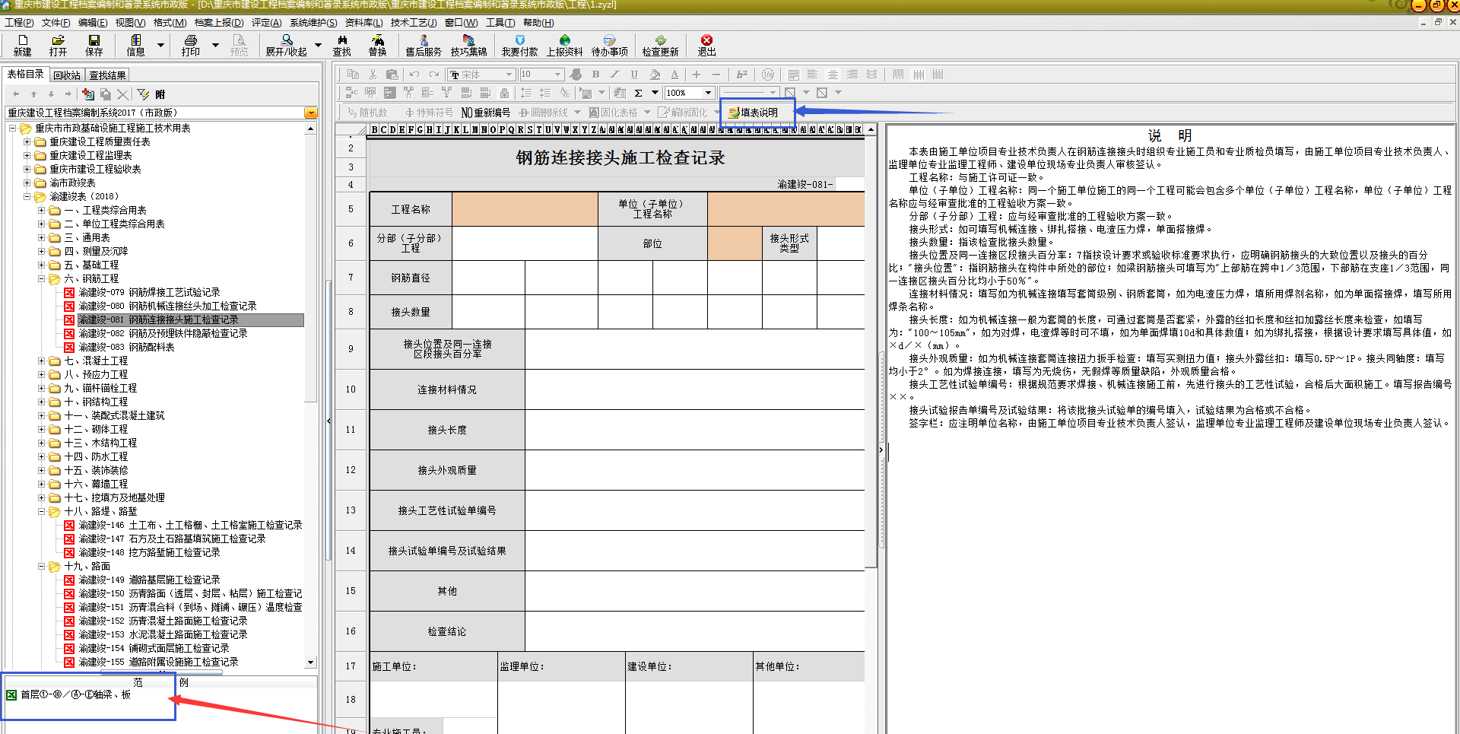Open the 工程(P) menu

tap(19, 23)
